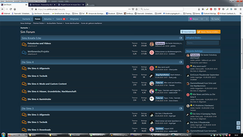The height and width of the screenshot is (137, 243).
Task: Open the Facebook bookmark
Action: tap(111, 13)
